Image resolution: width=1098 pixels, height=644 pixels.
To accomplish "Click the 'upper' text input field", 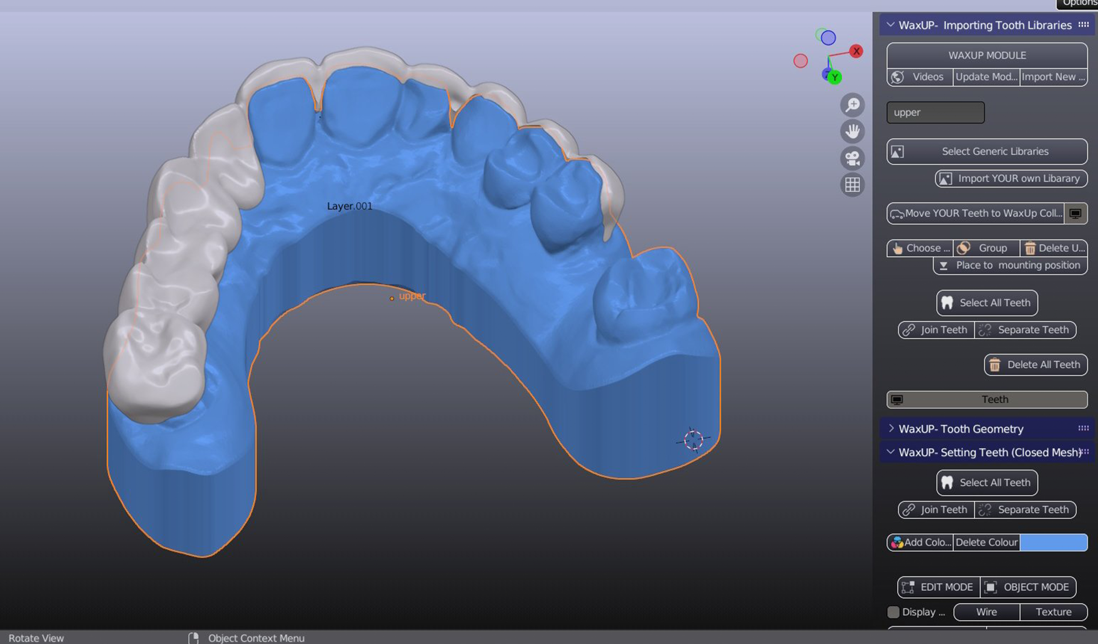I will pyautogui.click(x=935, y=113).
